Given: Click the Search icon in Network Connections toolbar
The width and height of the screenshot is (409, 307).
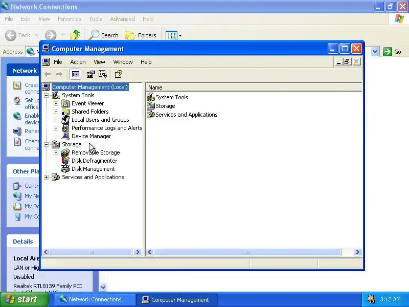Looking at the screenshot, I should [x=94, y=35].
